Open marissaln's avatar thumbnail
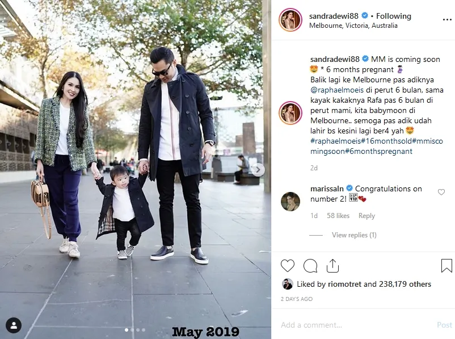Image resolution: width=455 pixels, height=339 pixels. coord(290,201)
